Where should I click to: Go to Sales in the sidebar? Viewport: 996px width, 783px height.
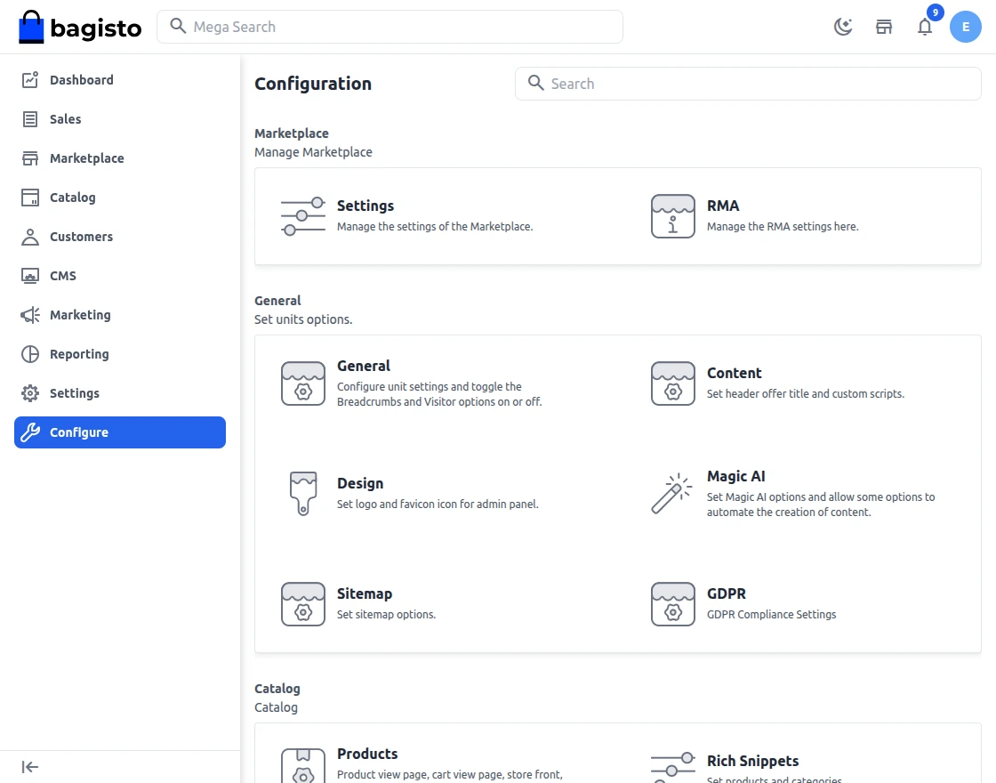65,119
